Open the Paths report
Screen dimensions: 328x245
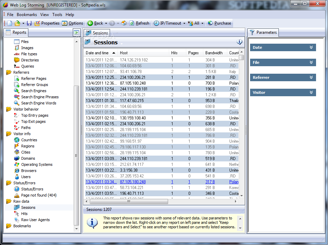point(22,128)
